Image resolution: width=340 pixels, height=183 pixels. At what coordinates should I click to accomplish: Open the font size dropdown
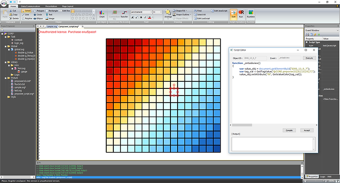click(x=161, y=12)
